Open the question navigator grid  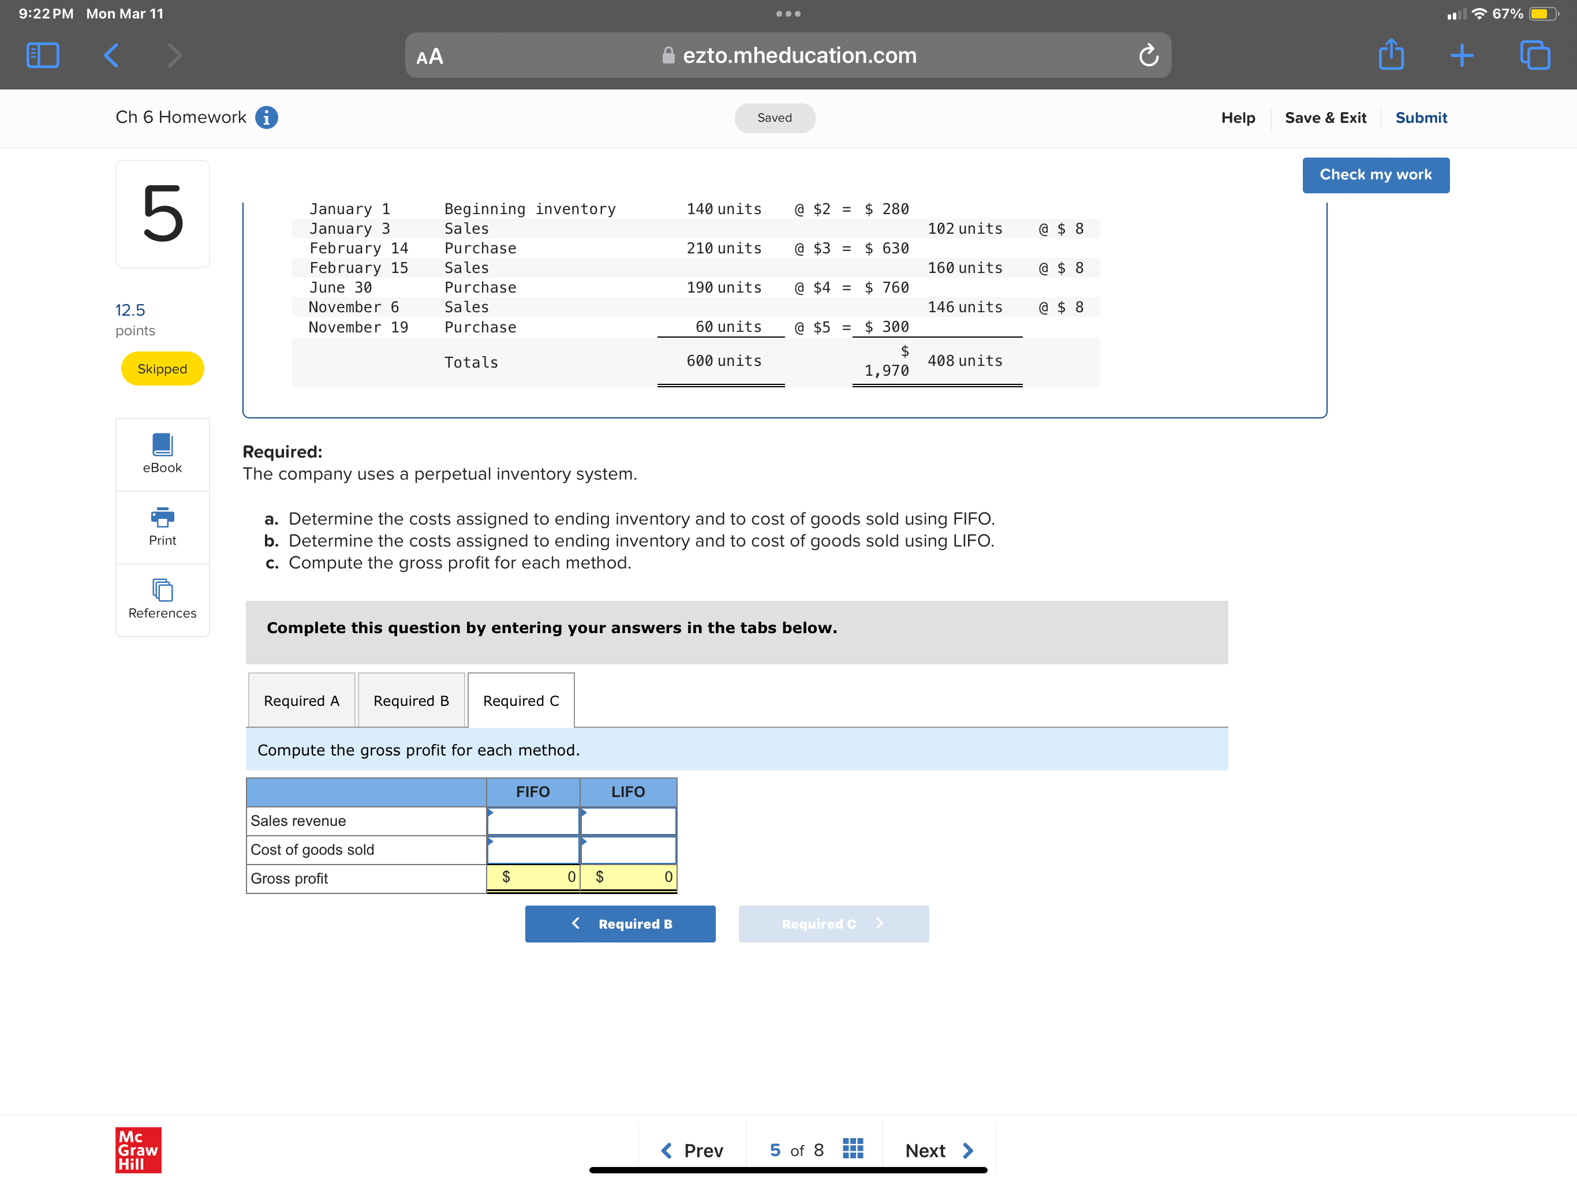[x=853, y=1149]
